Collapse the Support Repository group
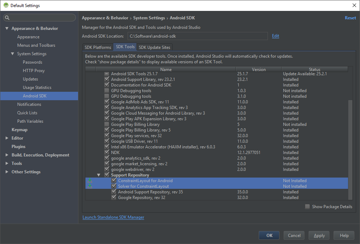Image resolution: width=360 pixels, height=244 pixels. (x=99, y=175)
